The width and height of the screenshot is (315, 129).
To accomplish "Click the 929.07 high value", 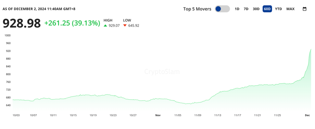I will (114, 25).
